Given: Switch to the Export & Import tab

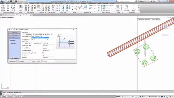Looking at the screenshot, I should coord(59,3).
